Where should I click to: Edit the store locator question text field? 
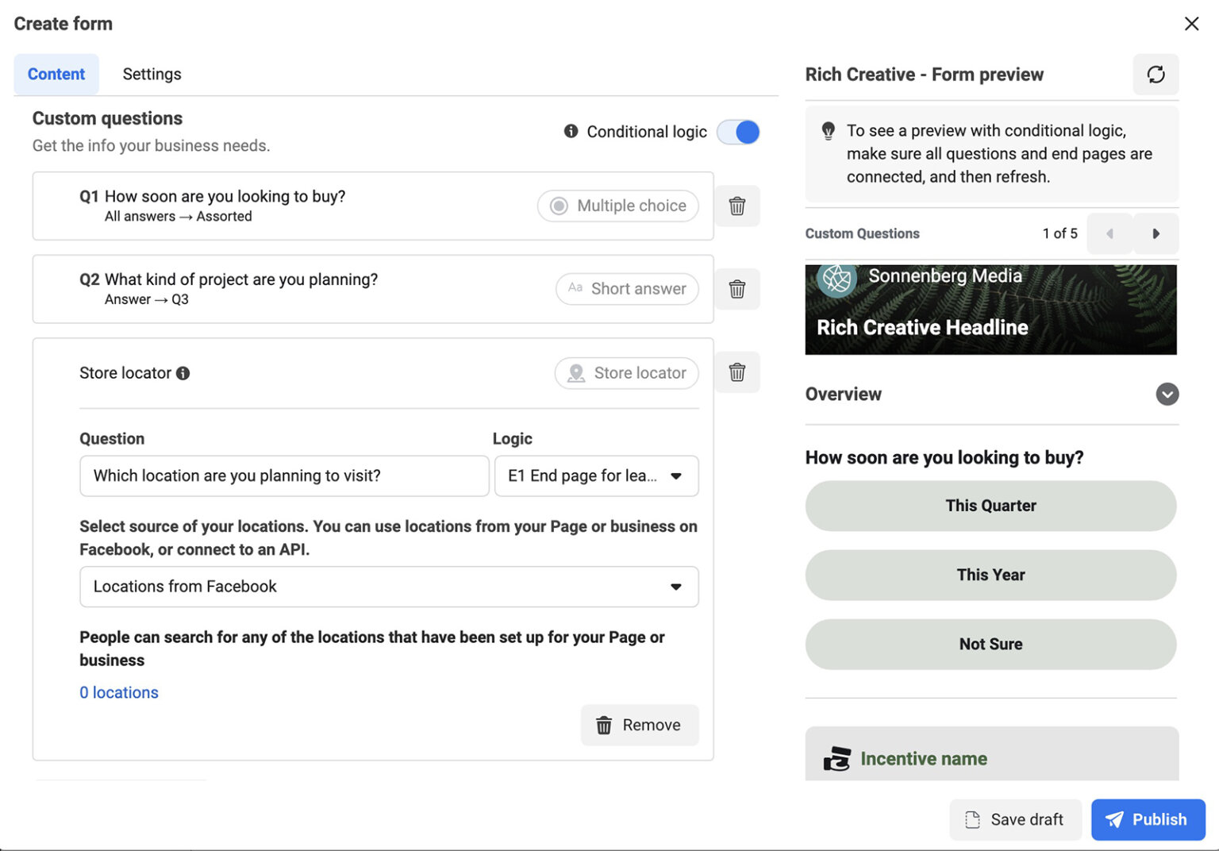point(284,476)
